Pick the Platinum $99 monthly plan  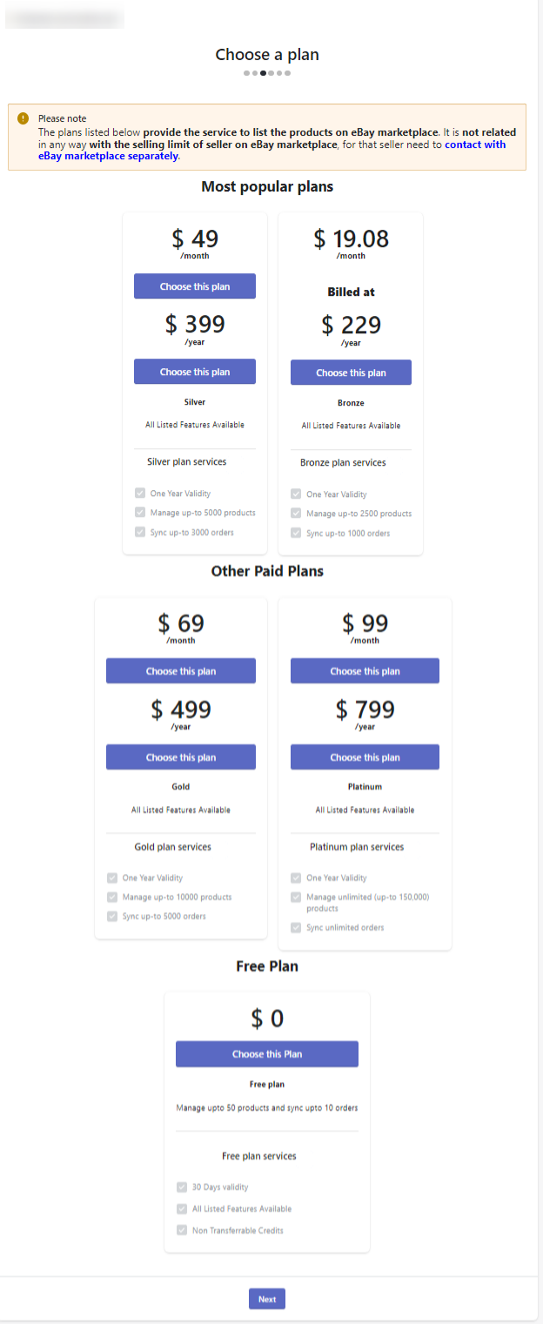365,671
